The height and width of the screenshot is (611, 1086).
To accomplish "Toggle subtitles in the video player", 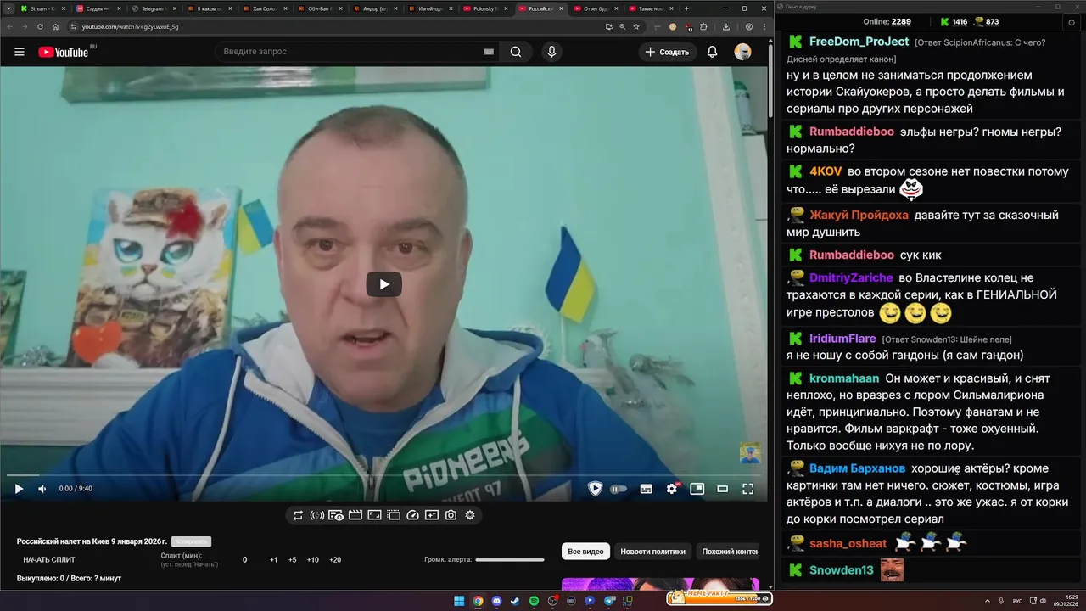I will (x=647, y=489).
